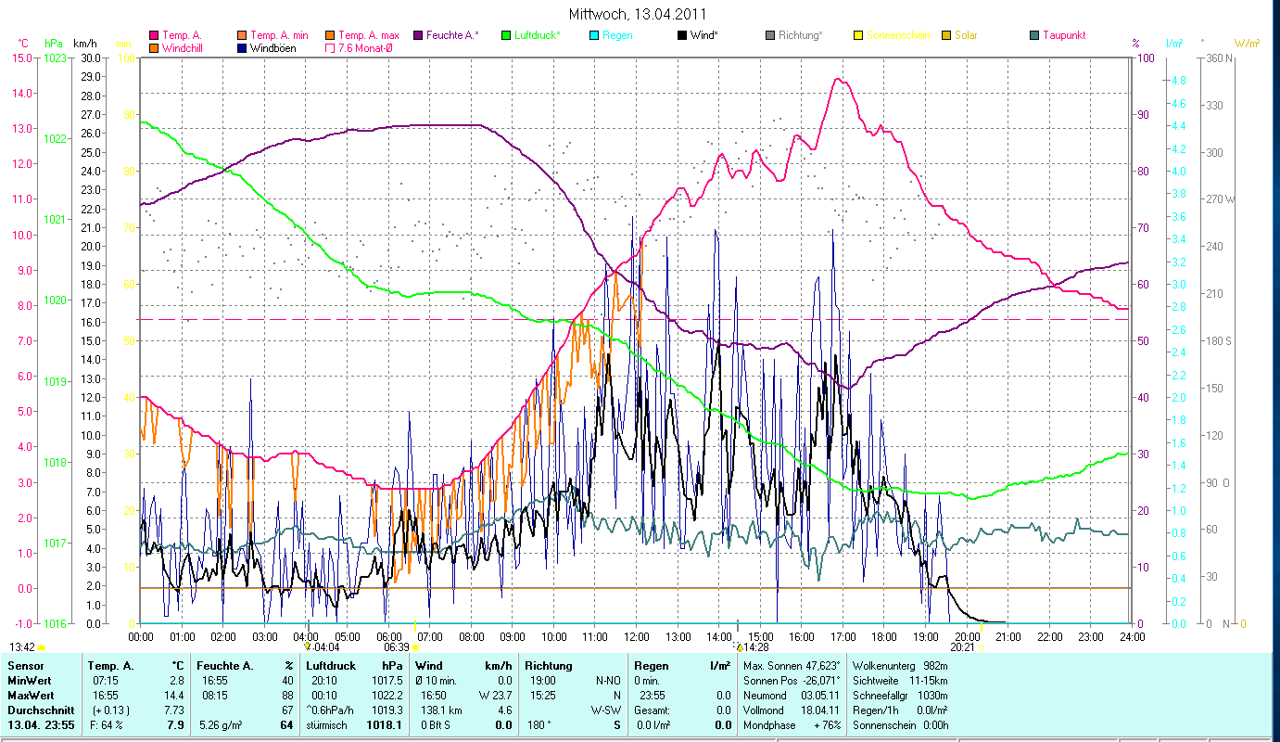Click the Solar legend swatch

(946, 36)
